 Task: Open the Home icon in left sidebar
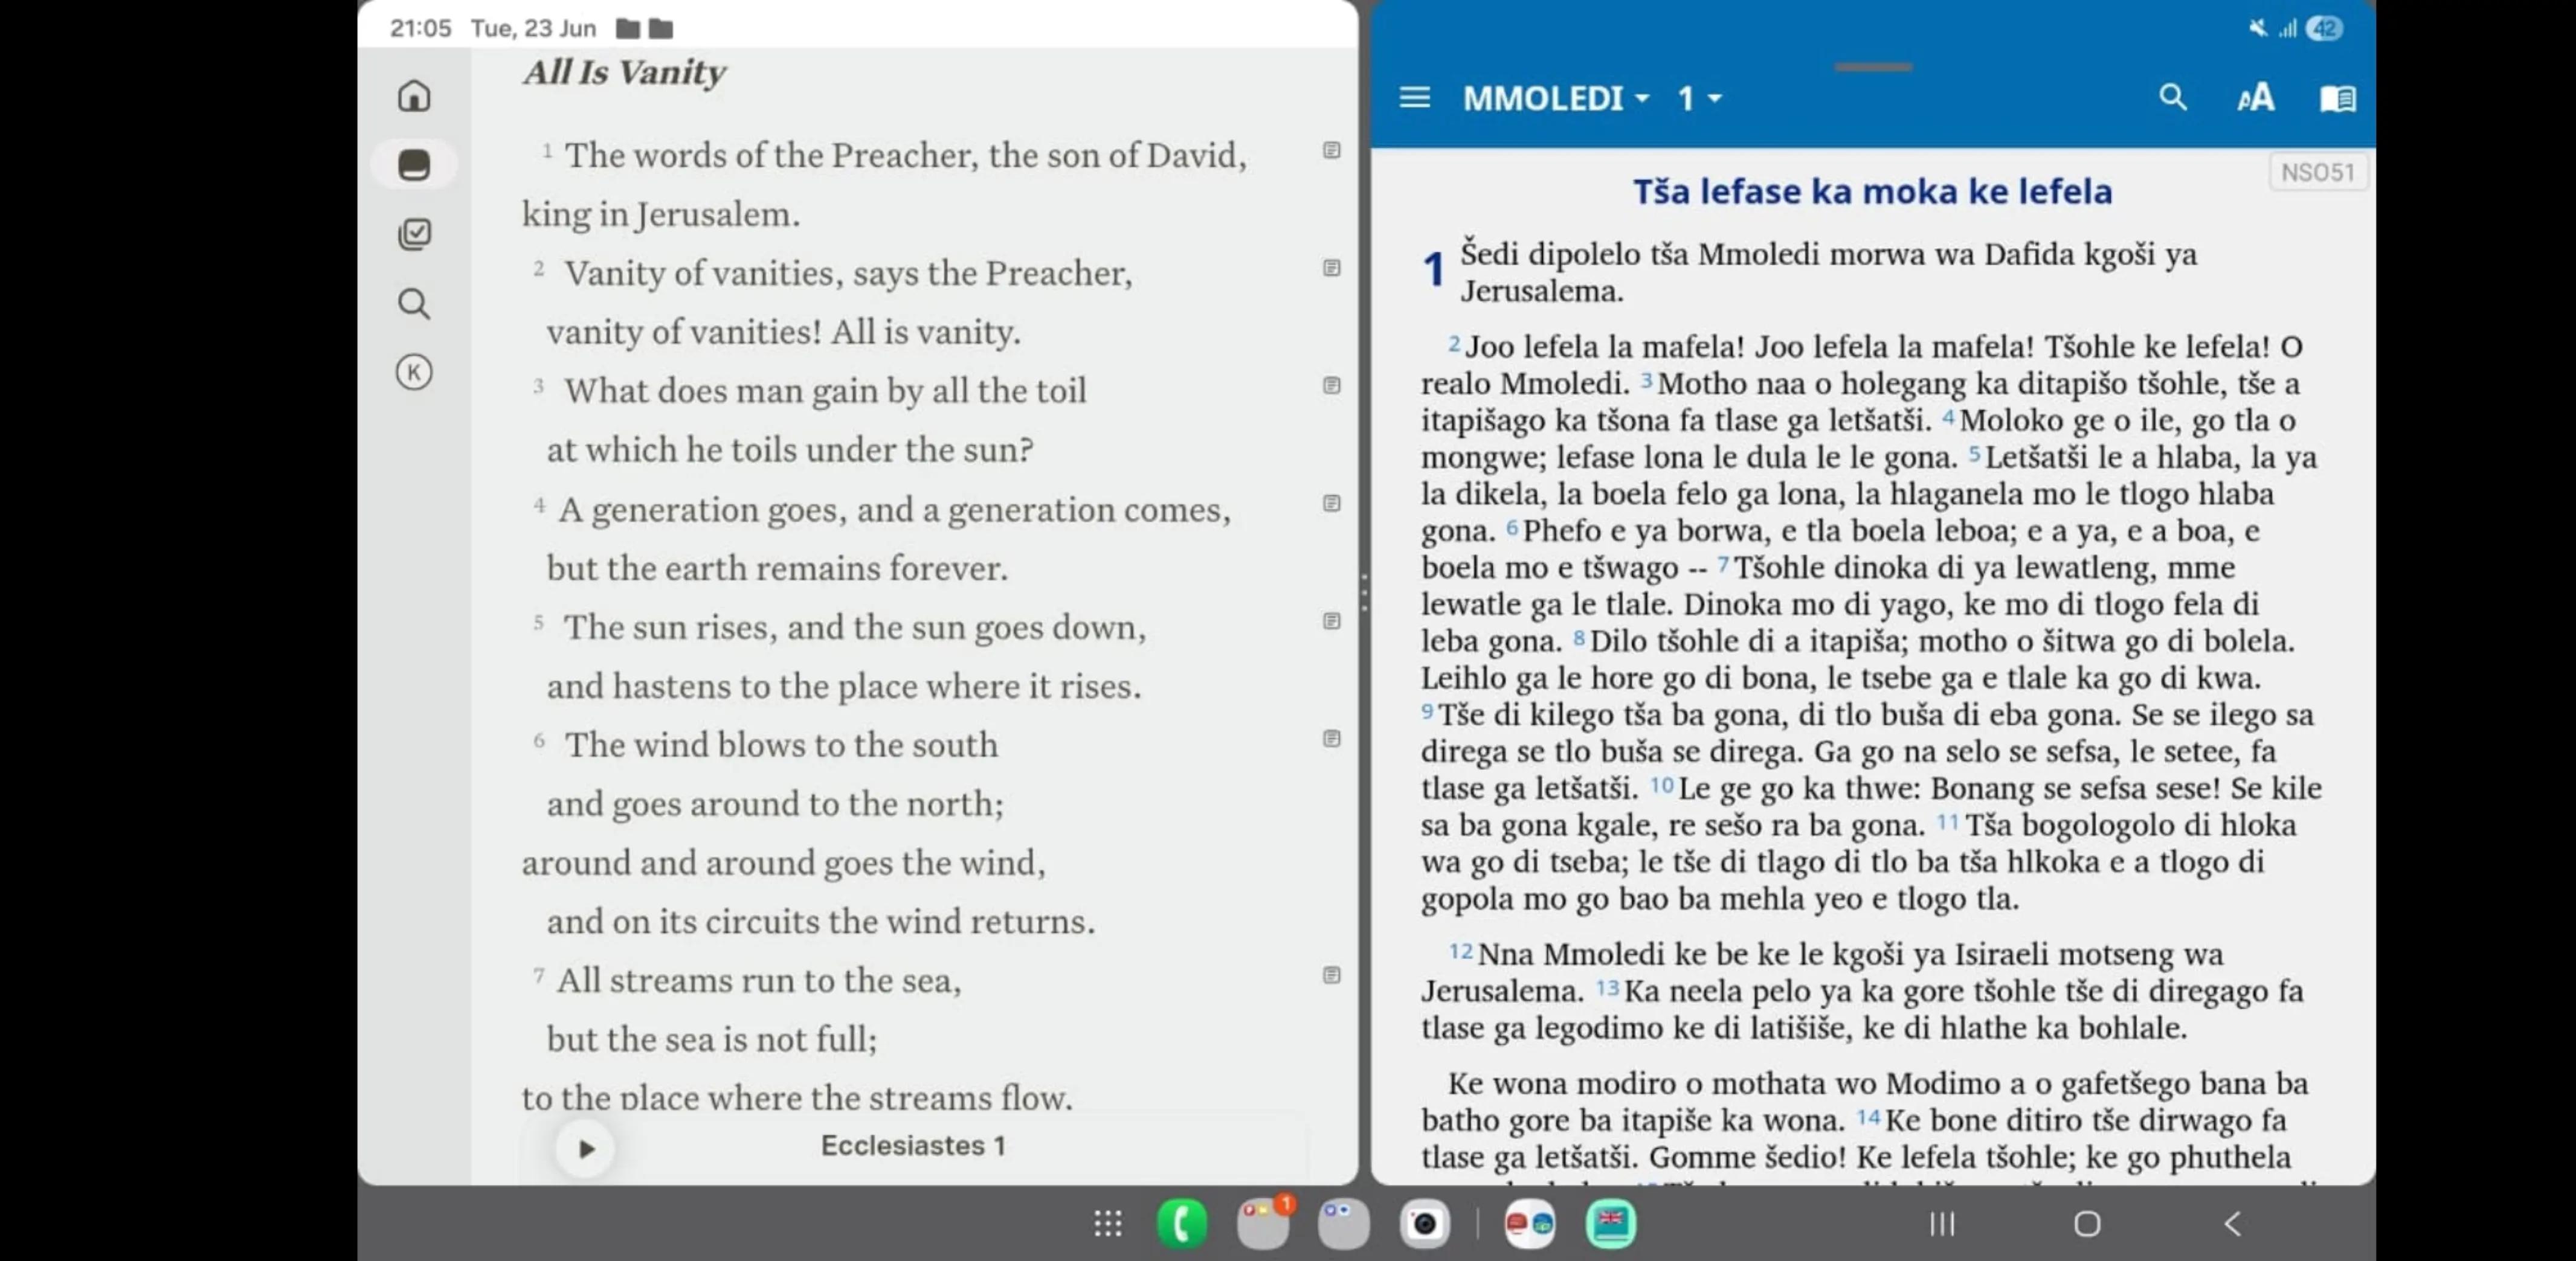(x=414, y=96)
